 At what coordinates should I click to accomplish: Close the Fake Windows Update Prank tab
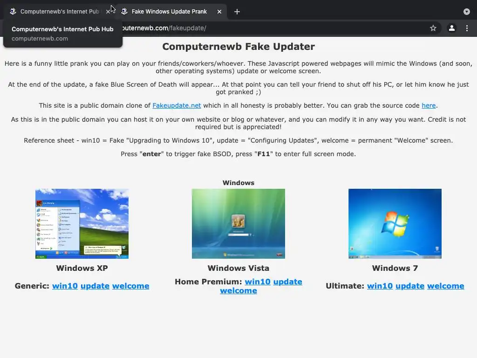point(219,12)
